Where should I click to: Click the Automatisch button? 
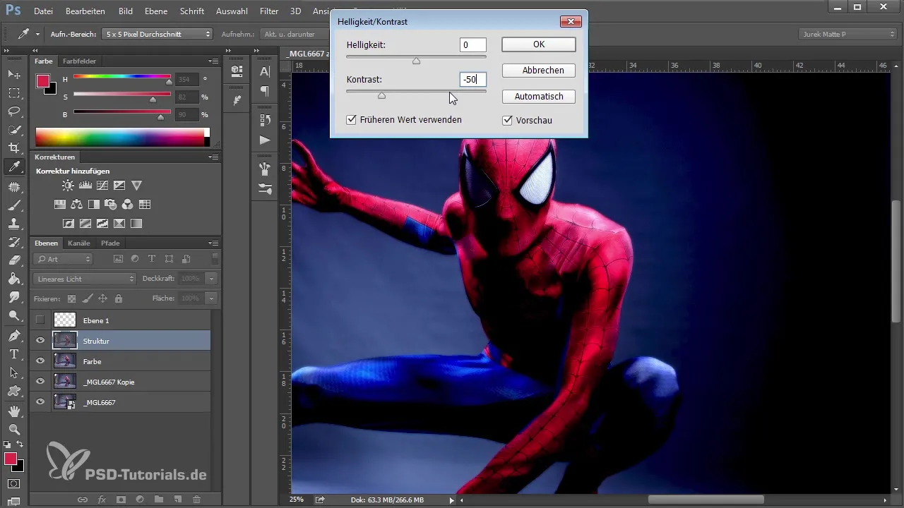point(539,96)
